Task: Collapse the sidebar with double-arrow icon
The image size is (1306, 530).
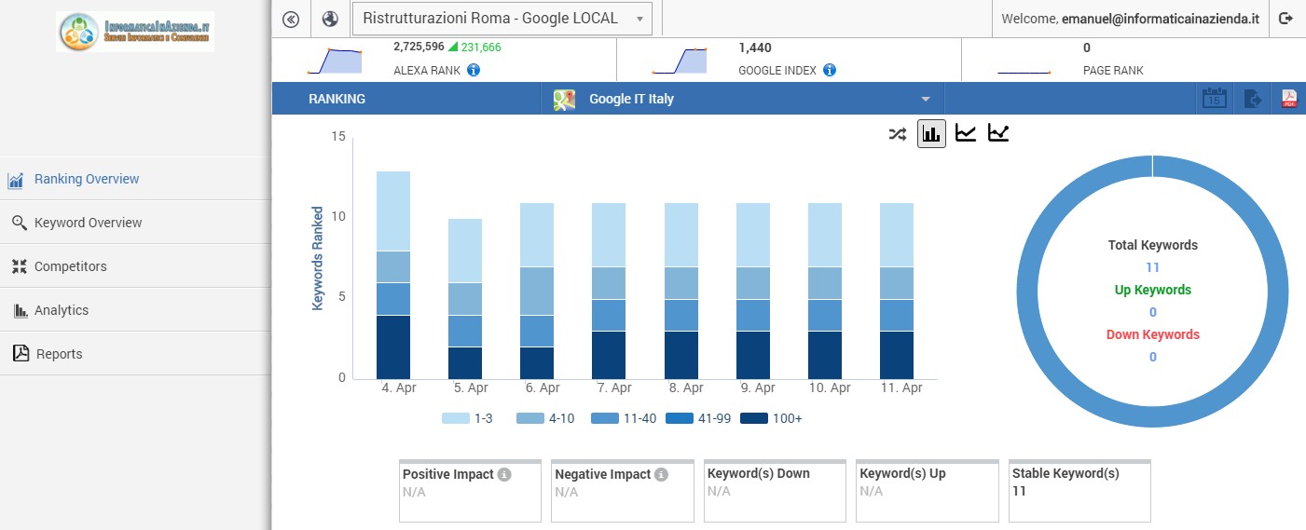Action: pos(291,19)
